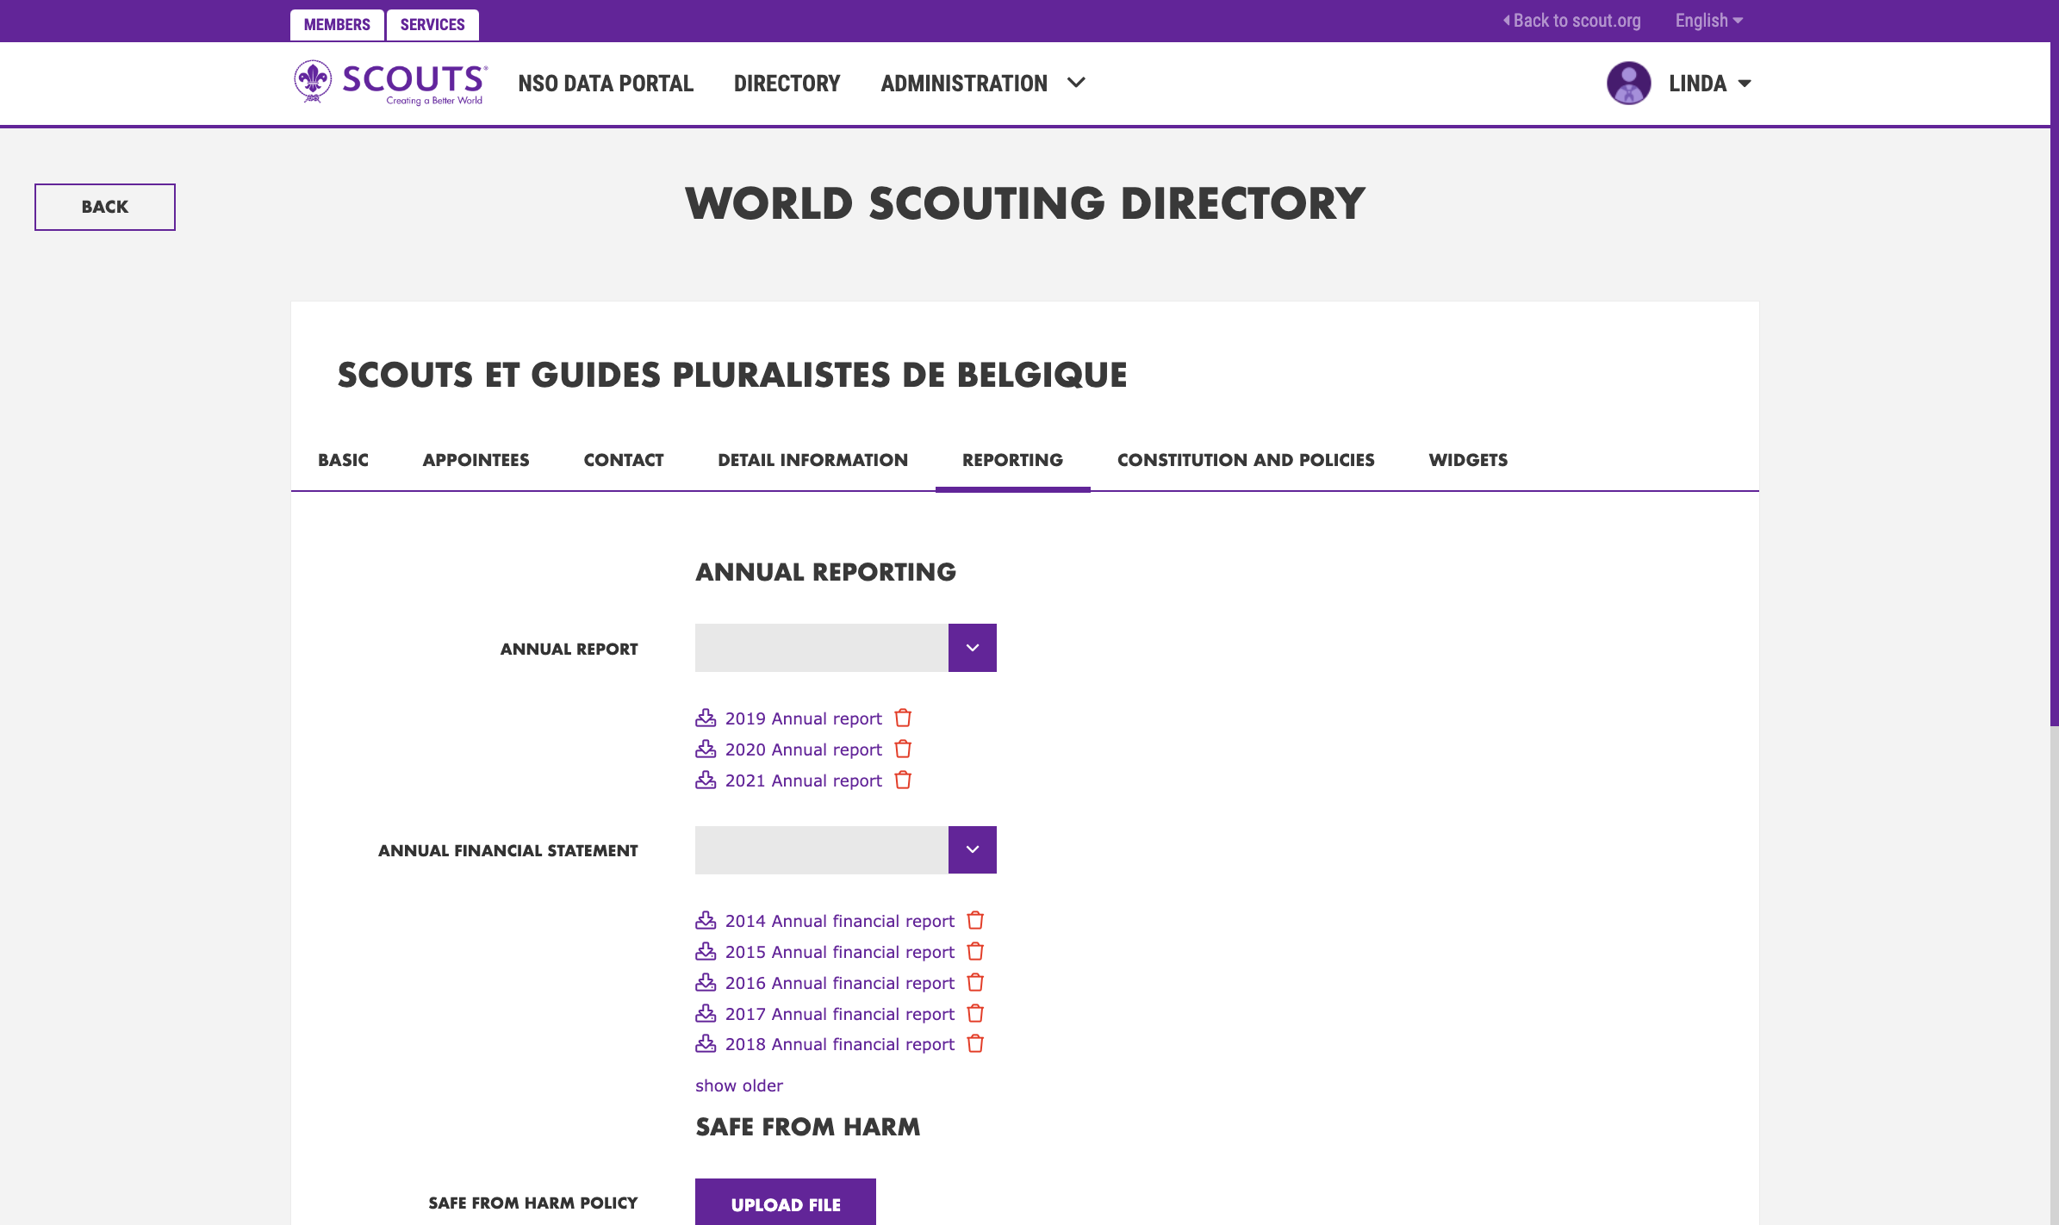Download icon for 2018 Annual financial report
Screen dimensions: 2059x1225
[x=706, y=1043]
